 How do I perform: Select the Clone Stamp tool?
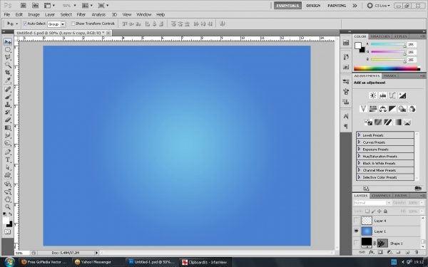pyautogui.click(x=8, y=105)
